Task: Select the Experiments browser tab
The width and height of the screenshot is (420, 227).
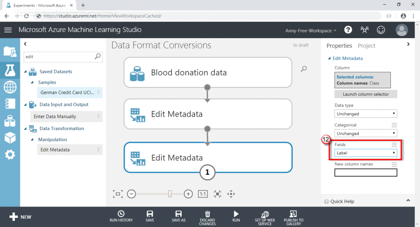Action: coord(40,5)
